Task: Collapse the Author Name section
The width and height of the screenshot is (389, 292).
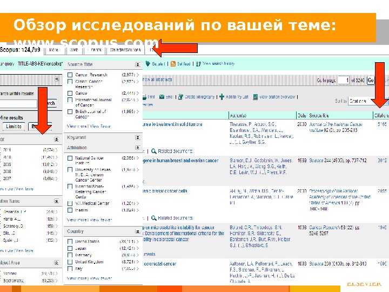Action: (57, 201)
